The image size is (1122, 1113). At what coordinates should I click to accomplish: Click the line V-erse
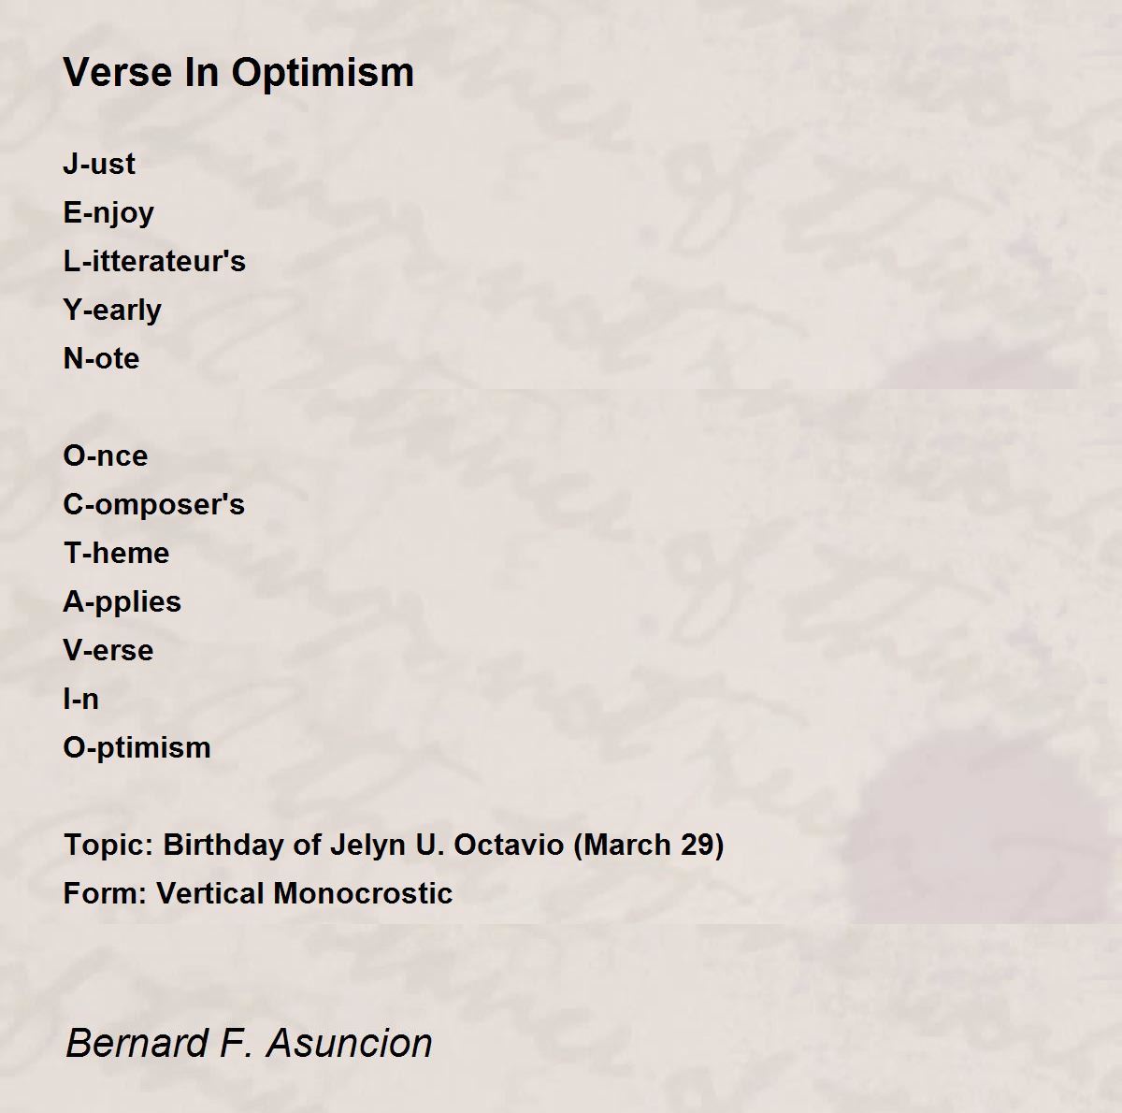pyautogui.click(x=108, y=650)
